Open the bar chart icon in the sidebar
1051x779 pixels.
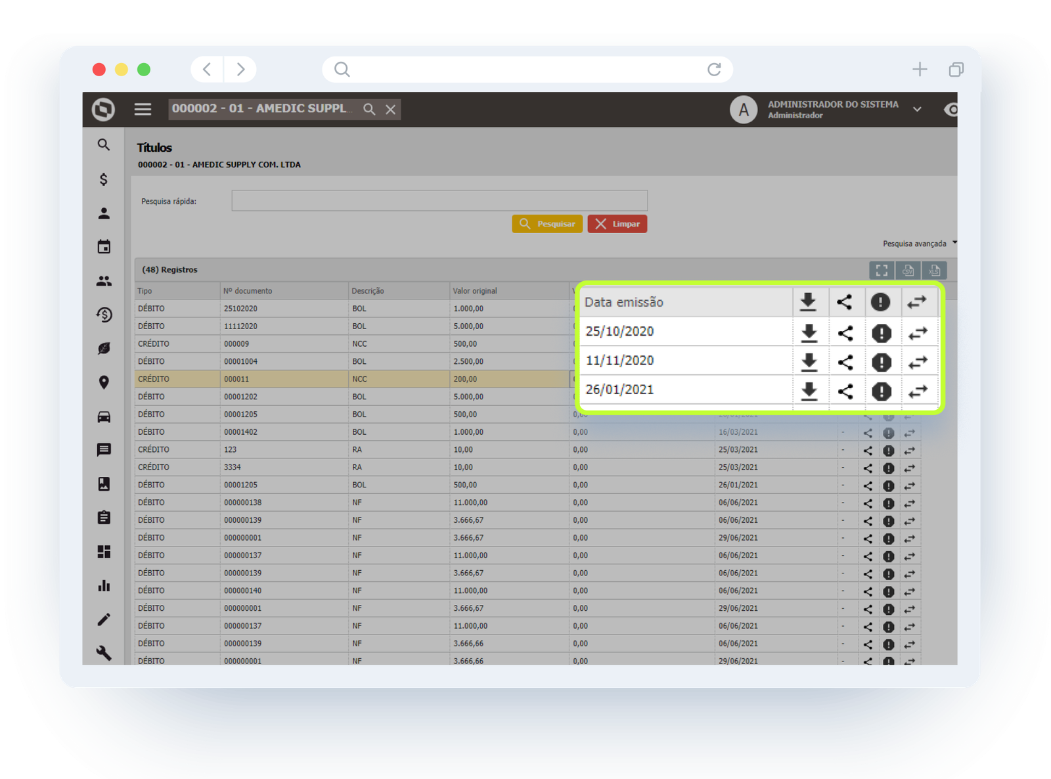tap(104, 585)
